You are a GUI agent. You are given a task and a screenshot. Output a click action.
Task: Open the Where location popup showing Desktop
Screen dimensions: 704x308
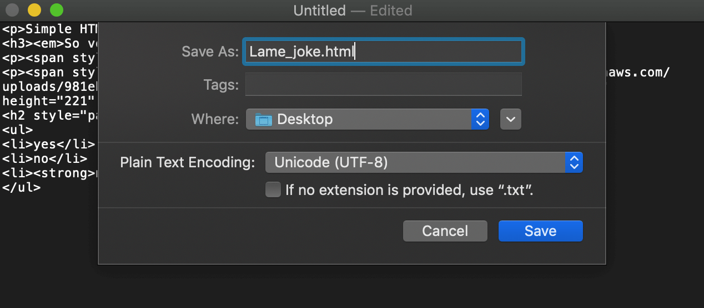click(366, 119)
